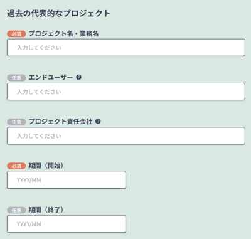The height and width of the screenshot is (239, 251).
Task: Click the プロジェクト責任会社 label text
Action: pos(60,122)
